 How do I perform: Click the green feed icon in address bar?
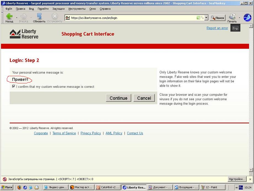pos(198,18)
